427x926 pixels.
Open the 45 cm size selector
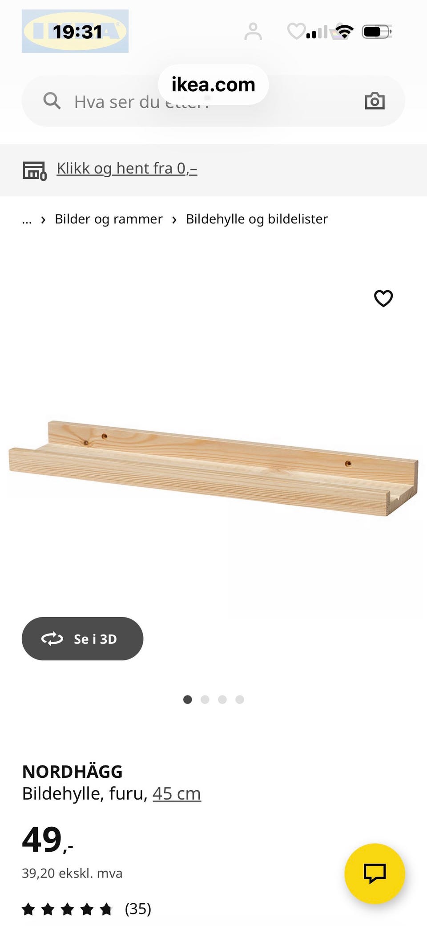pos(177,793)
